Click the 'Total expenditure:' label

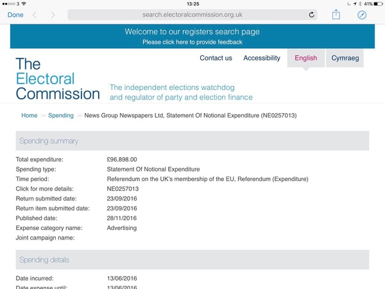[39, 159]
